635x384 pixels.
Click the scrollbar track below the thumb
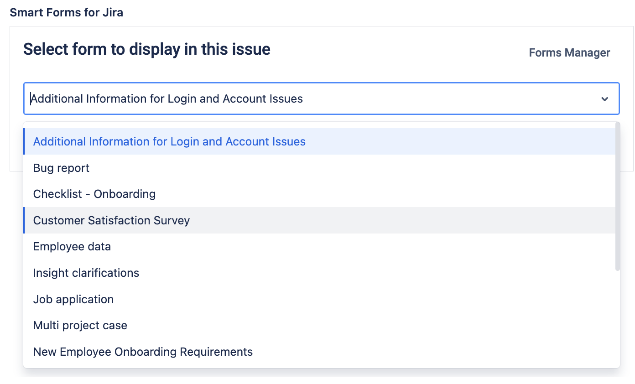[618, 319]
